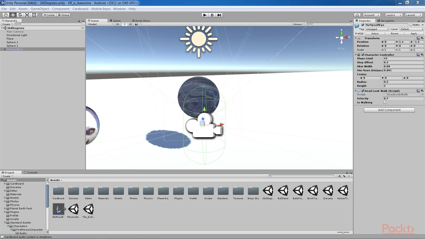This screenshot has width=425, height=239.
Task: Enable the Static checkbox
Action: pyautogui.click(x=411, y=25)
